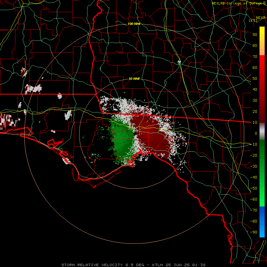Click the bright green segment of the color bar
Image resolution: width=267 pixels, height=267 pixels.
[x=262, y=196]
